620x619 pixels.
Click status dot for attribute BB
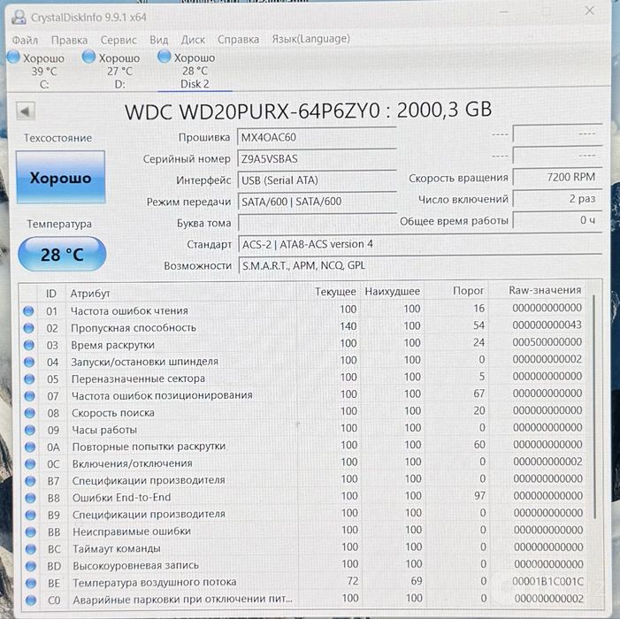31,532
